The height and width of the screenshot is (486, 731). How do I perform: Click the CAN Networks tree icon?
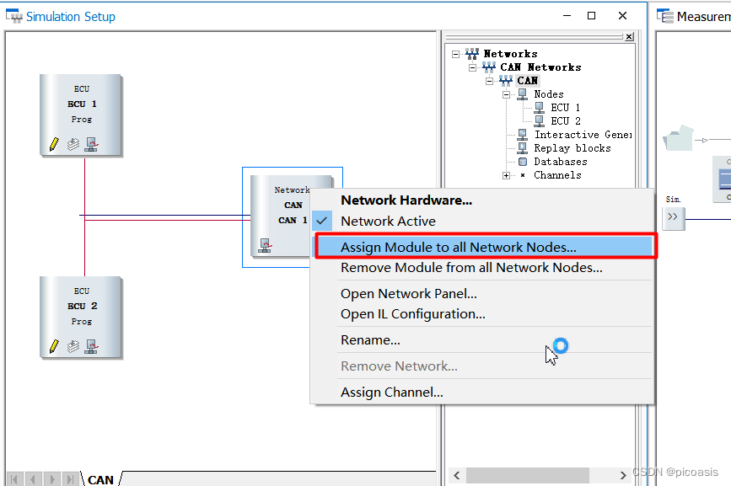[x=488, y=67]
